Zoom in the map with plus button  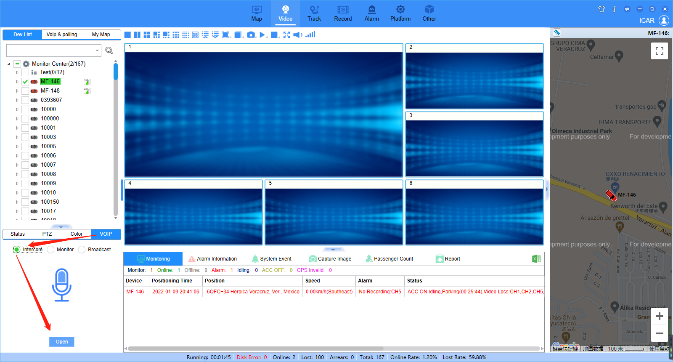(x=660, y=316)
